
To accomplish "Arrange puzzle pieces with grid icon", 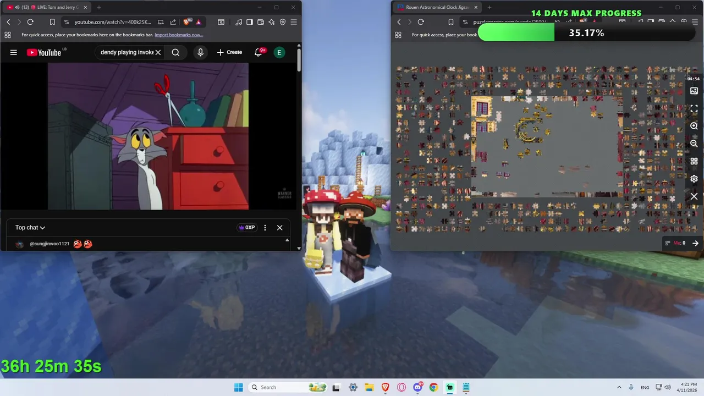I will [x=694, y=161].
